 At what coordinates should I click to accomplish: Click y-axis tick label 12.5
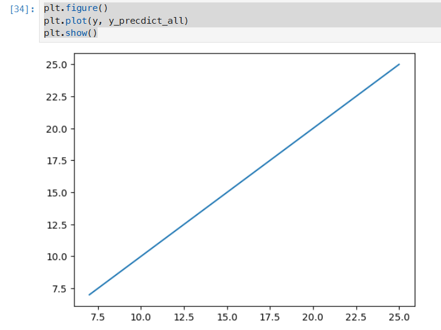pos(57,225)
